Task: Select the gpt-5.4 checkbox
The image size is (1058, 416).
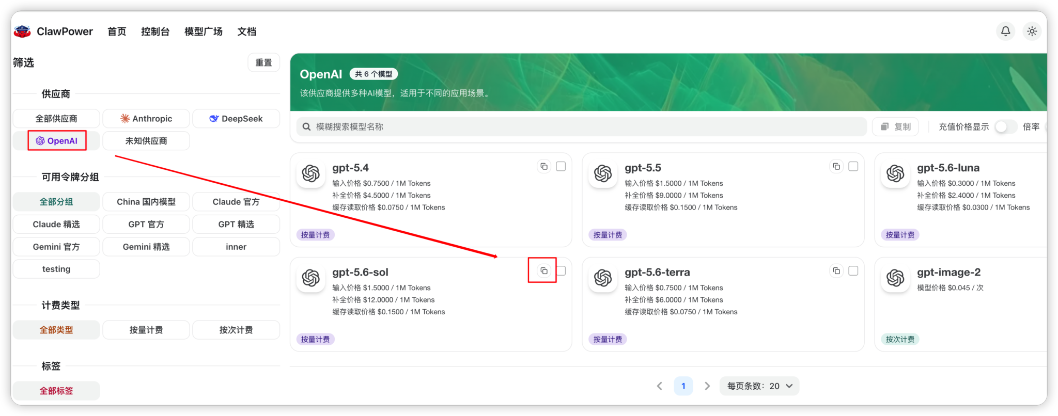Action: [561, 166]
